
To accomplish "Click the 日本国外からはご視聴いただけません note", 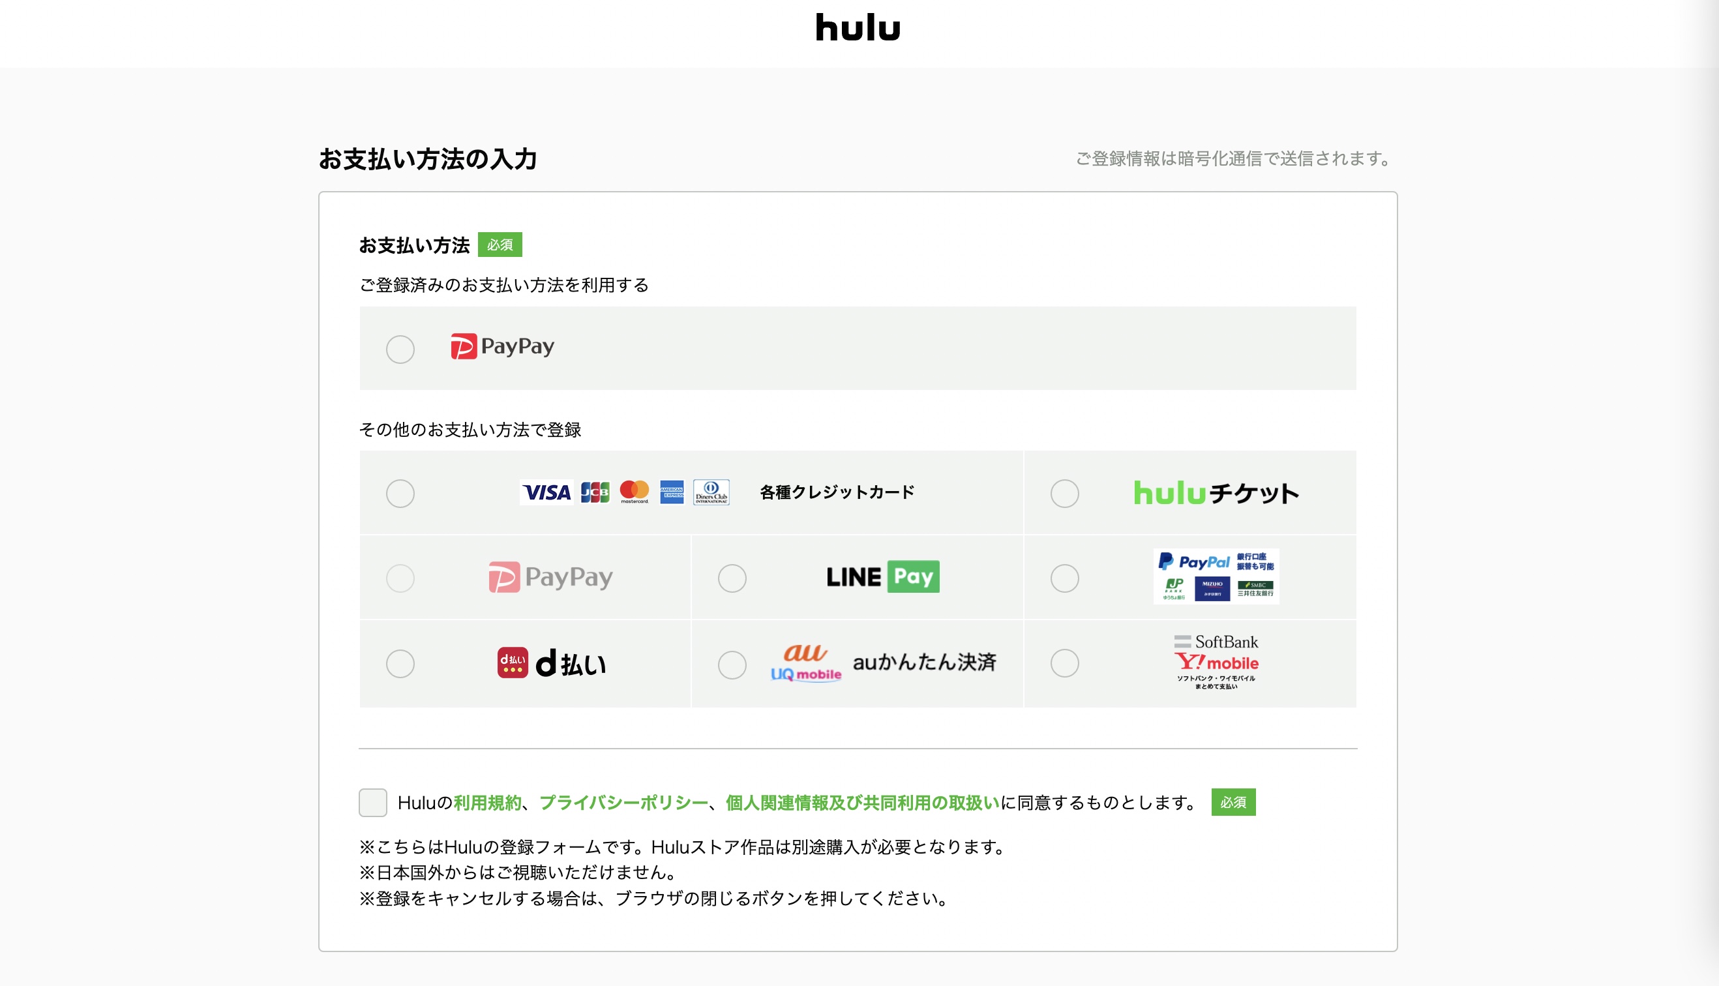I will (518, 873).
